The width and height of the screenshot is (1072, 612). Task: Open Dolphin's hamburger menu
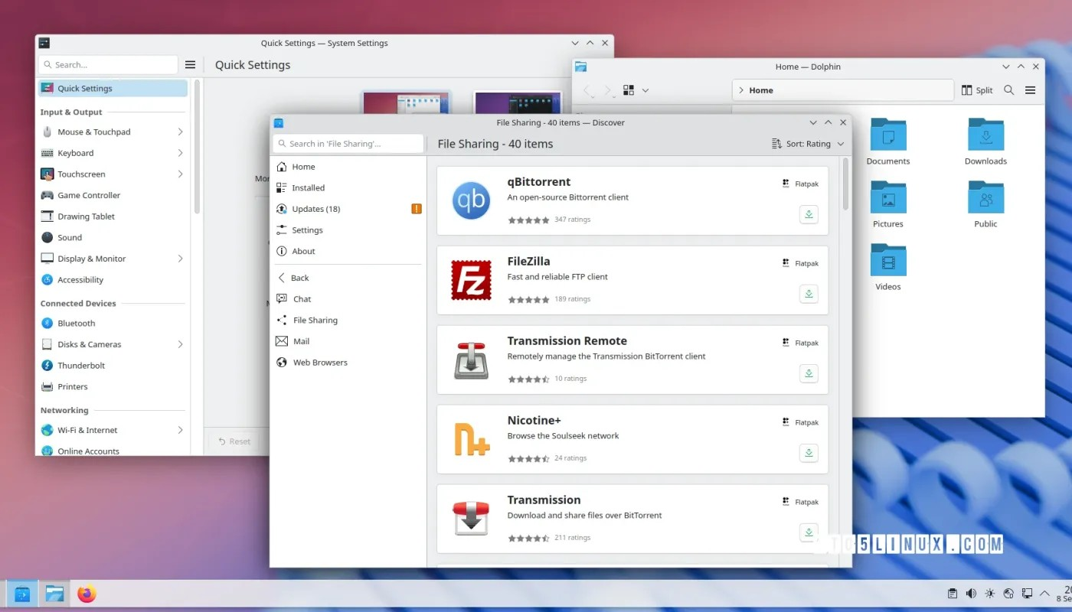(x=1031, y=90)
